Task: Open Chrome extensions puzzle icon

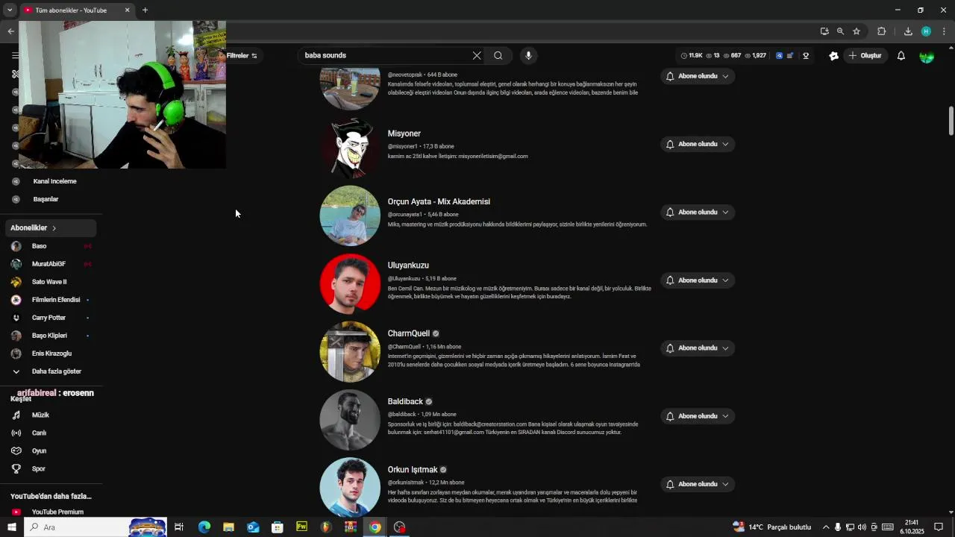Action: 882,31
